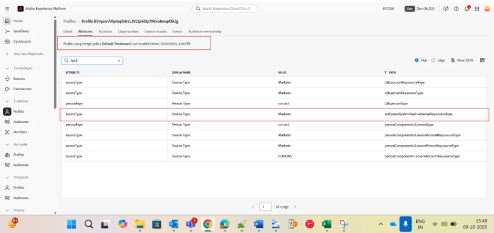Viewport: 494px width, 233px height.
Task: Click the DISPLAY NAME column header
Action: [x=181, y=72]
